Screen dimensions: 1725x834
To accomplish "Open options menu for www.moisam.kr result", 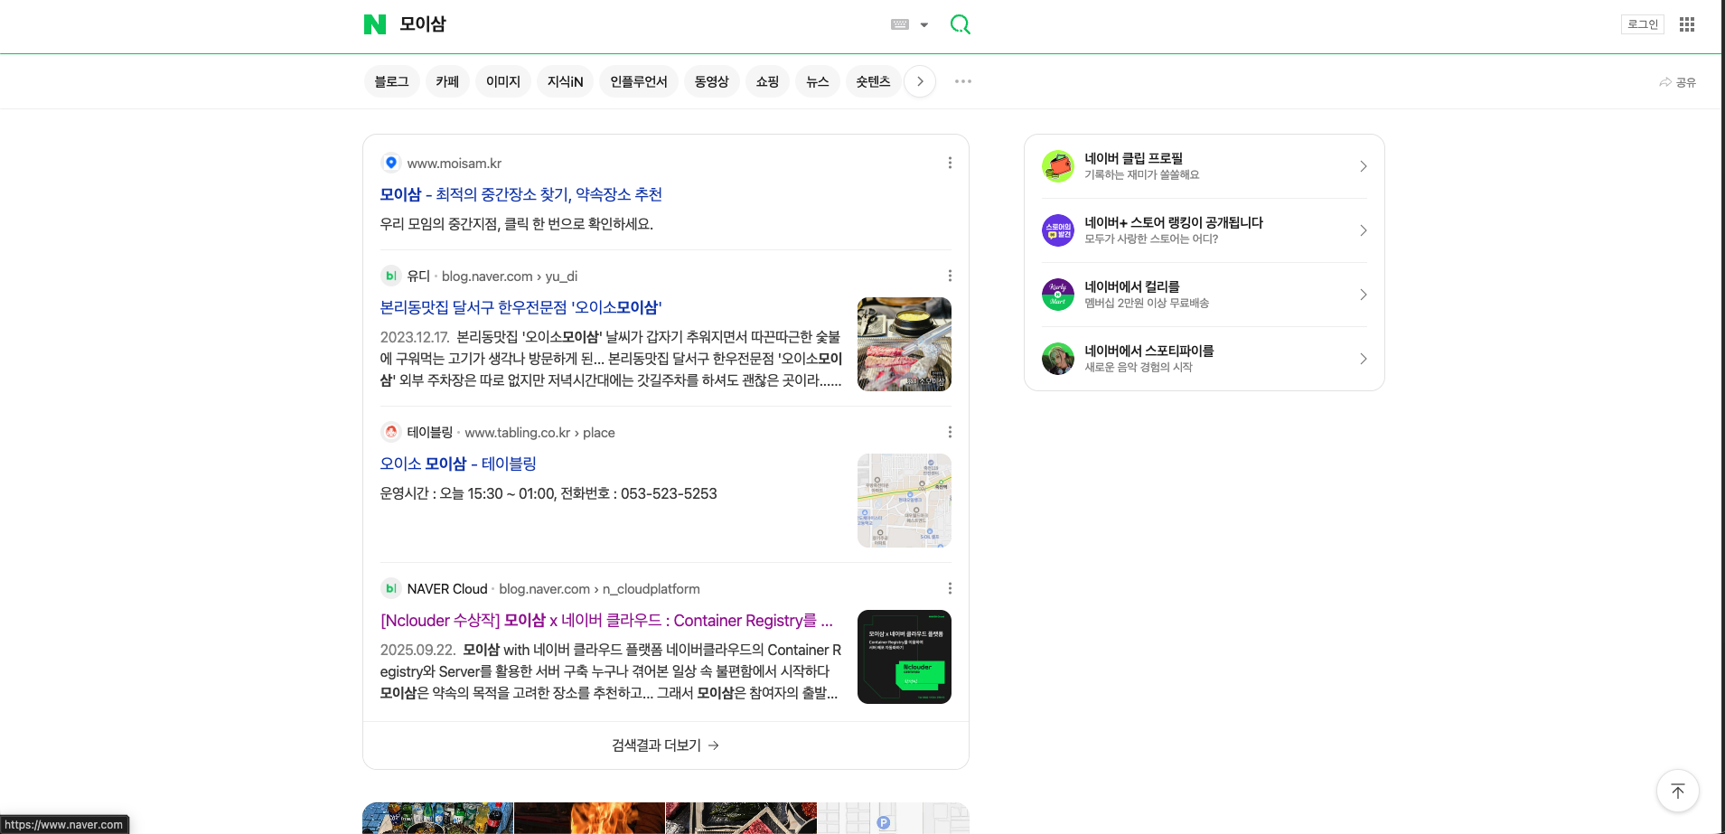I will [x=949, y=163].
